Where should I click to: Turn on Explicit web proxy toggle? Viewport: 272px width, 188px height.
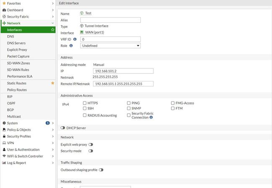(x=91, y=144)
